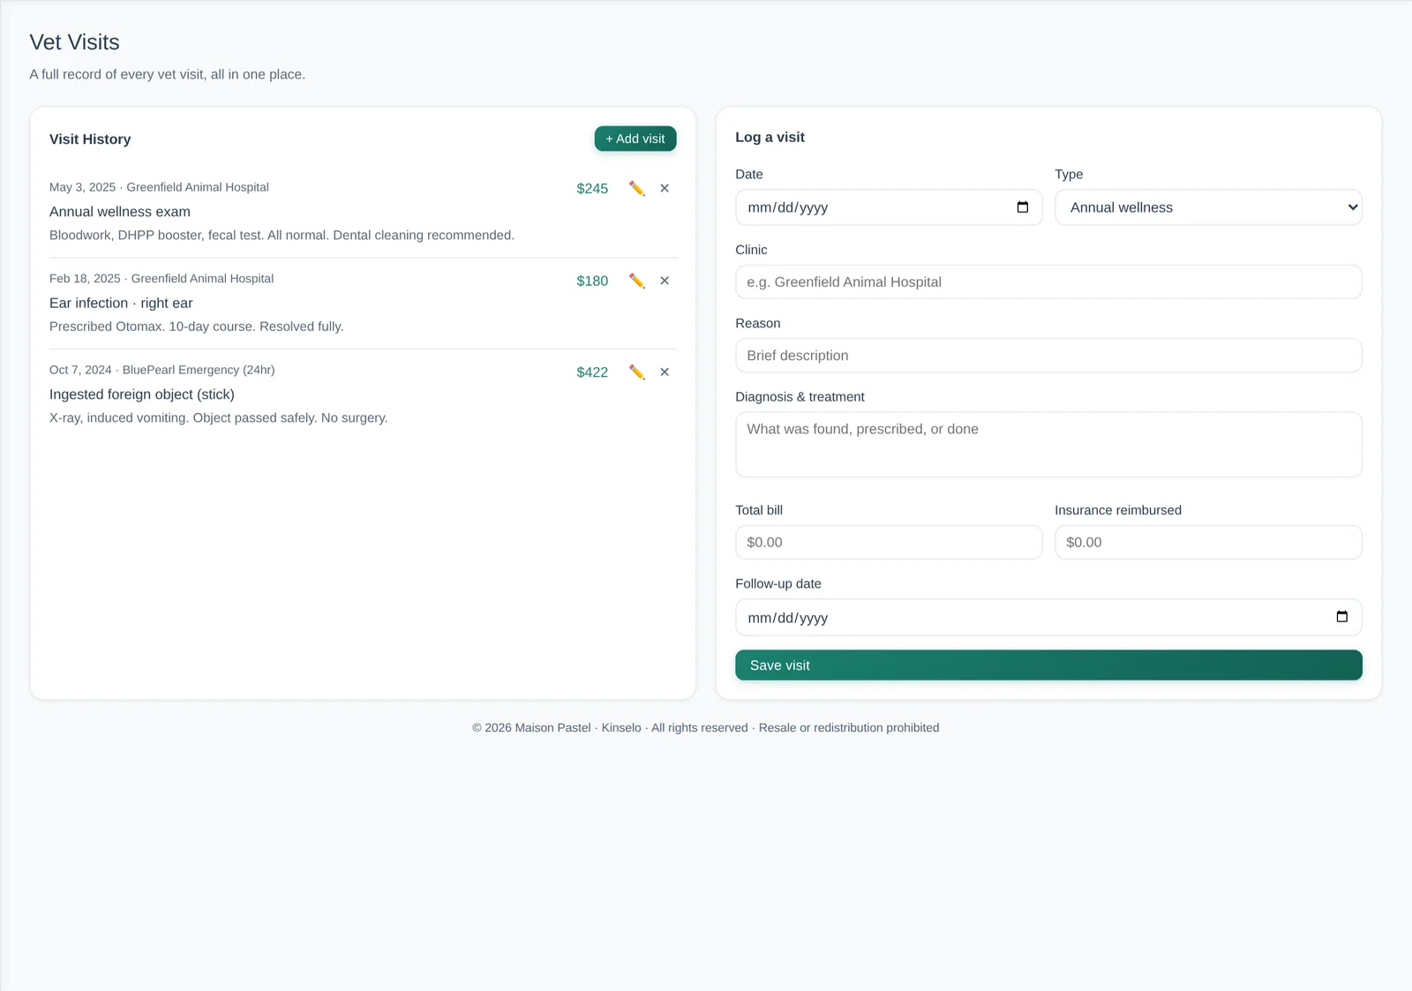The width and height of the screenshot is (1412, 991).
Task: Edit the Ingested foreign object visit
Action: [636, 372]
